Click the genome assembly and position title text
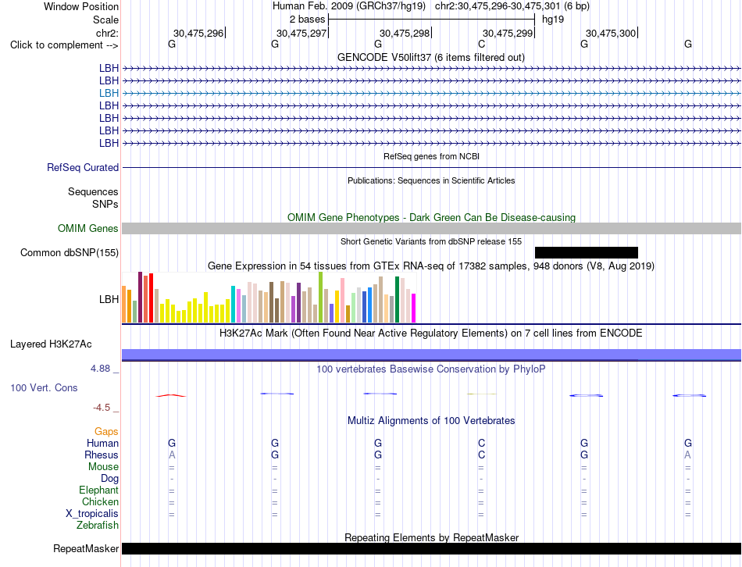The image size is (742, 567). (430, 6)
